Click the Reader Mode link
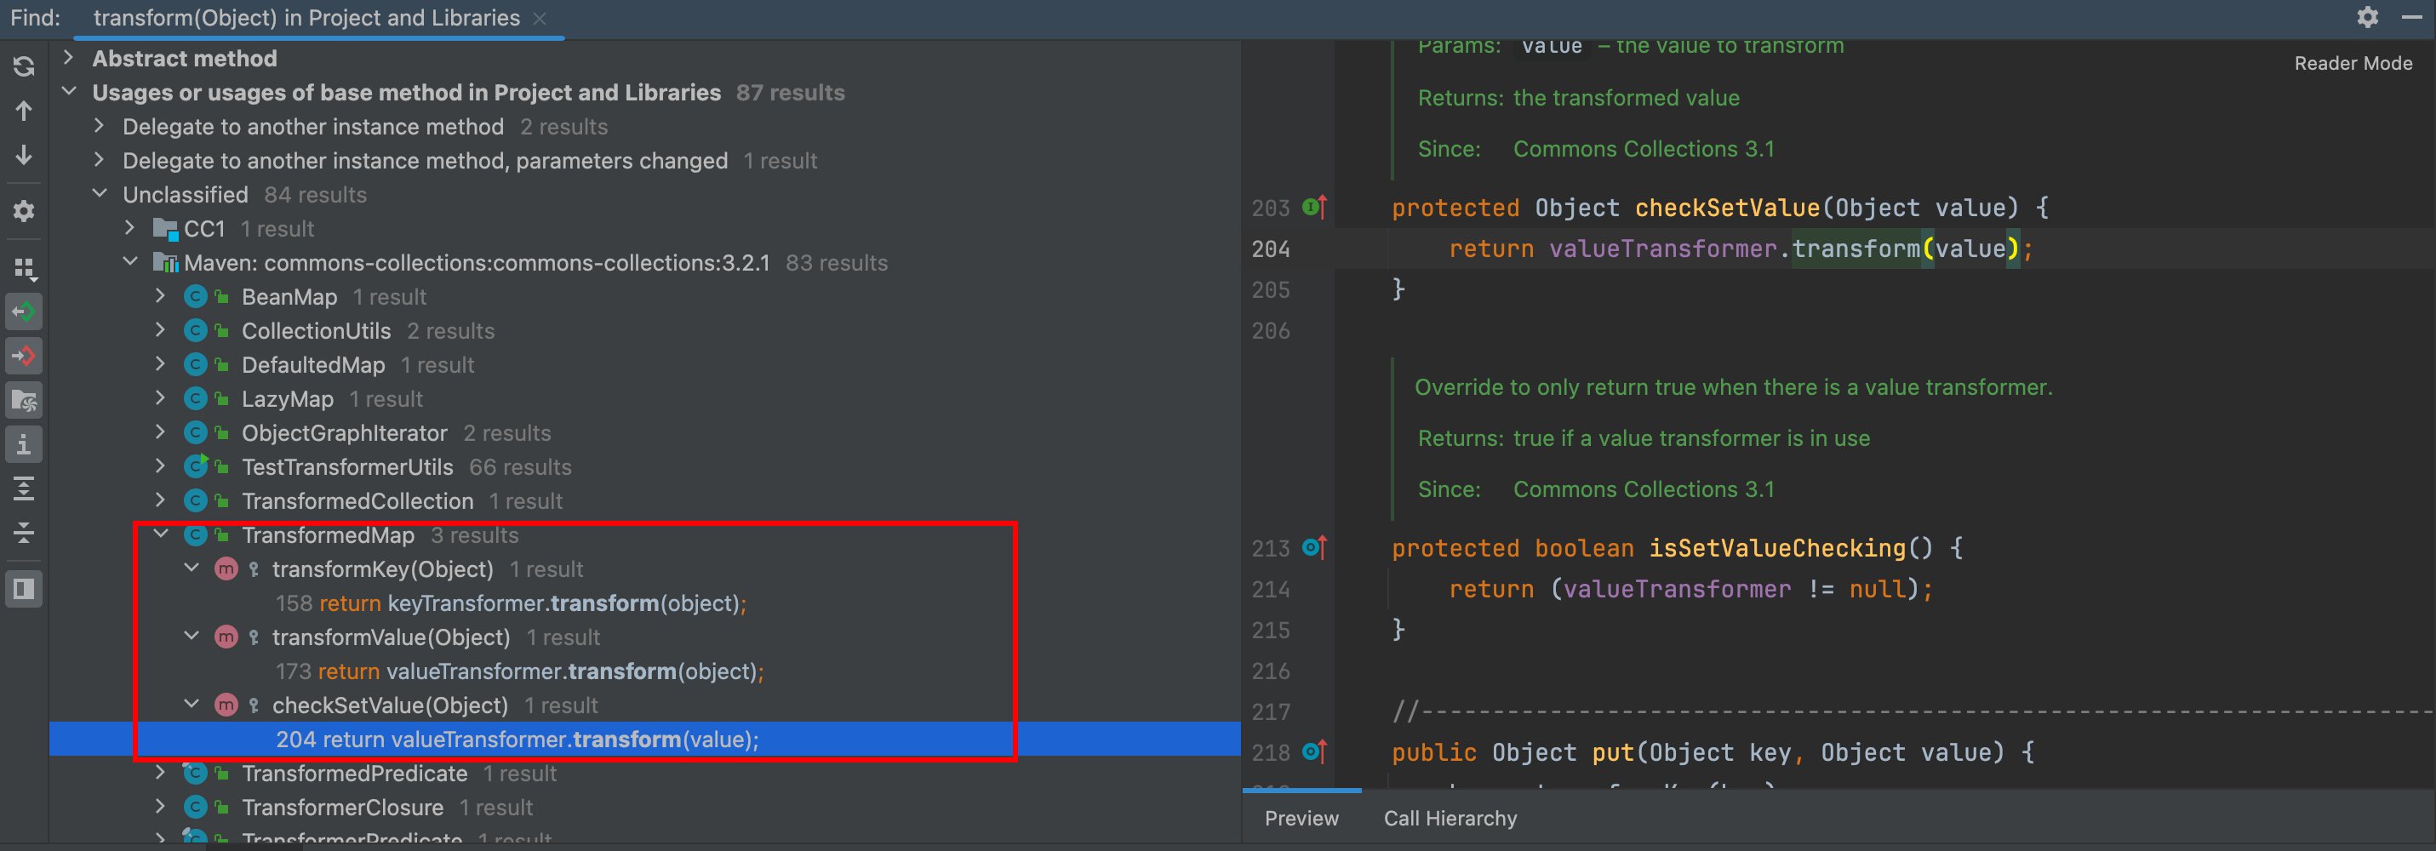Image resolution: width=2436 pixels, height=851 pixels. pos(2352,63)
